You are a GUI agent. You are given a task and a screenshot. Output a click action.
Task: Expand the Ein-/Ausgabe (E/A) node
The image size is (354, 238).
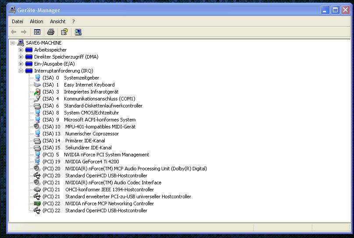point(21,64)
